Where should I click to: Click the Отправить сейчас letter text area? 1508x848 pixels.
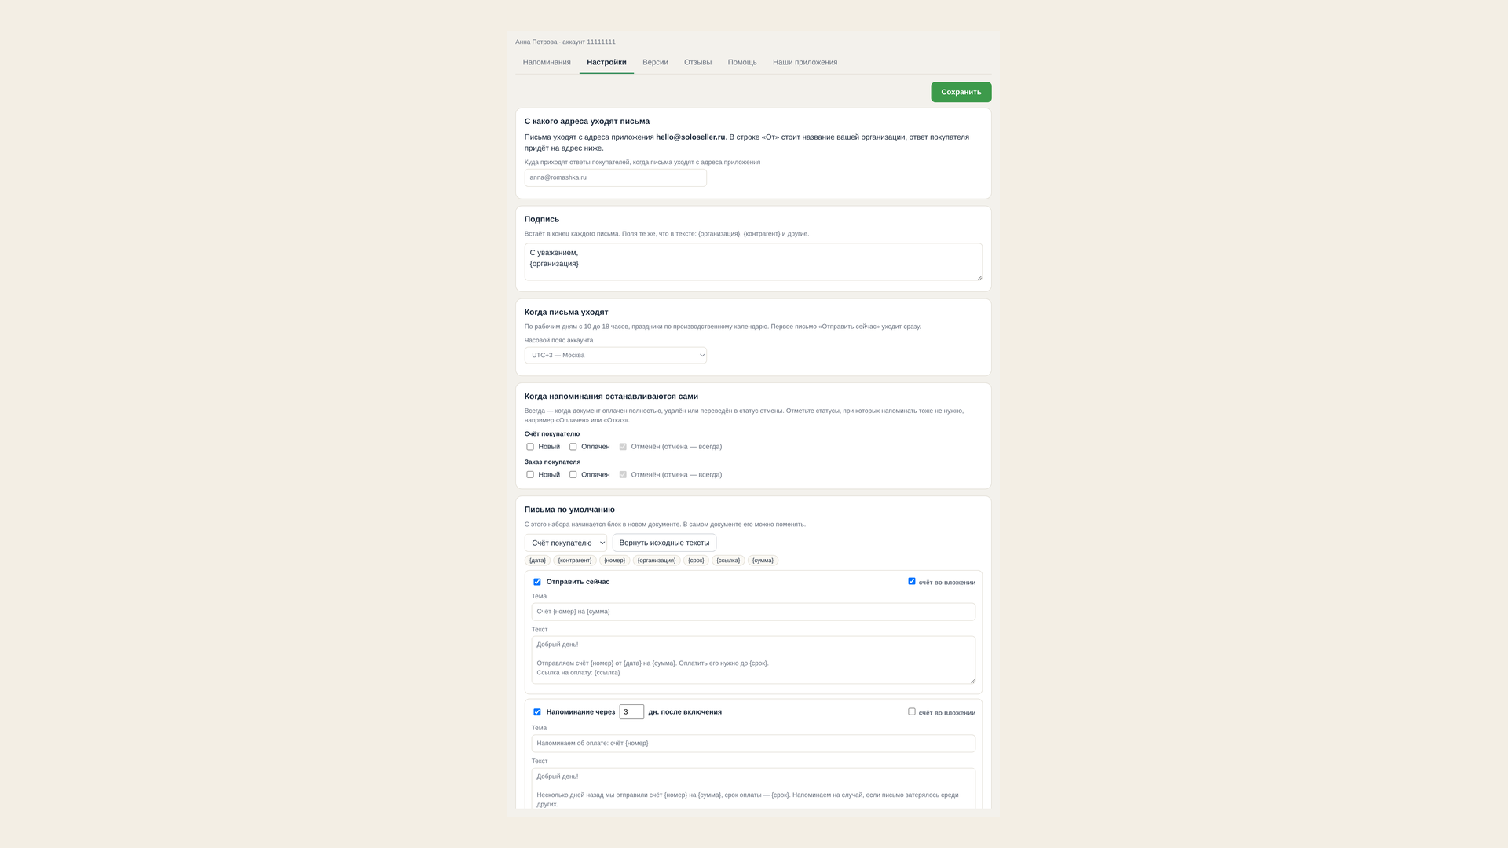point(753,660)
